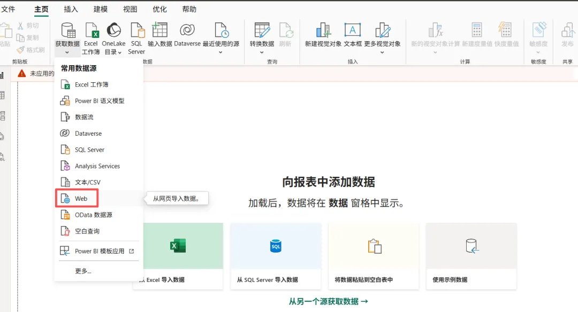Select 空白查询 menu entry

pyautogui.click(x=99, y=231)
